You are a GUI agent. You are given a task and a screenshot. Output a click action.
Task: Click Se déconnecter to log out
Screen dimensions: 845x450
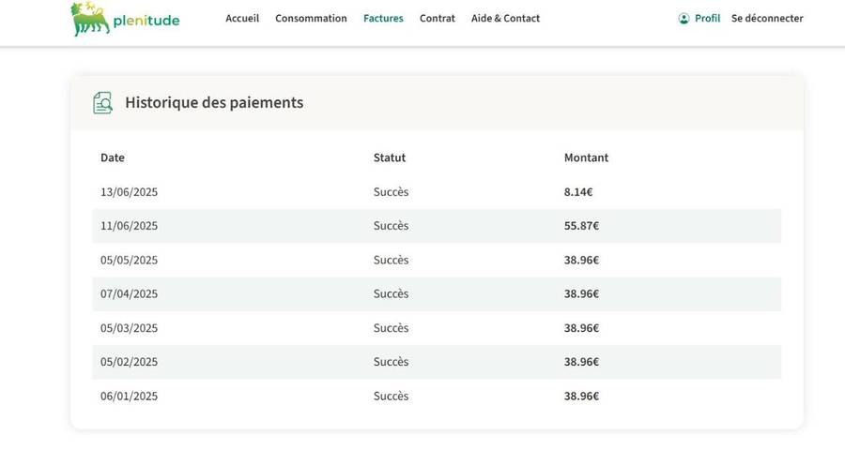point(767,19)
